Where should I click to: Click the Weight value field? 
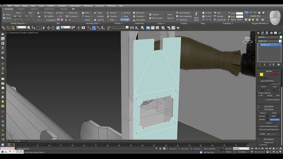click(x=270, y=134)
